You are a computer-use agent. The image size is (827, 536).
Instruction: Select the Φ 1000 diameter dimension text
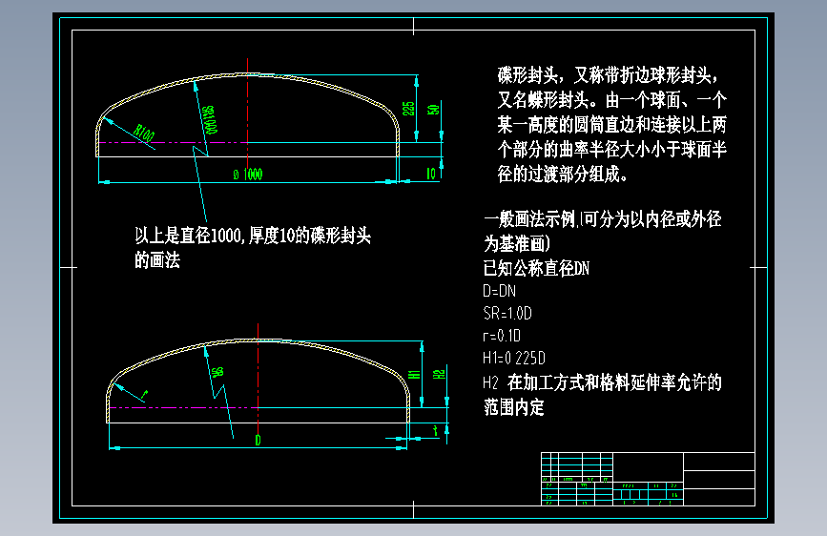coord(247,175)
